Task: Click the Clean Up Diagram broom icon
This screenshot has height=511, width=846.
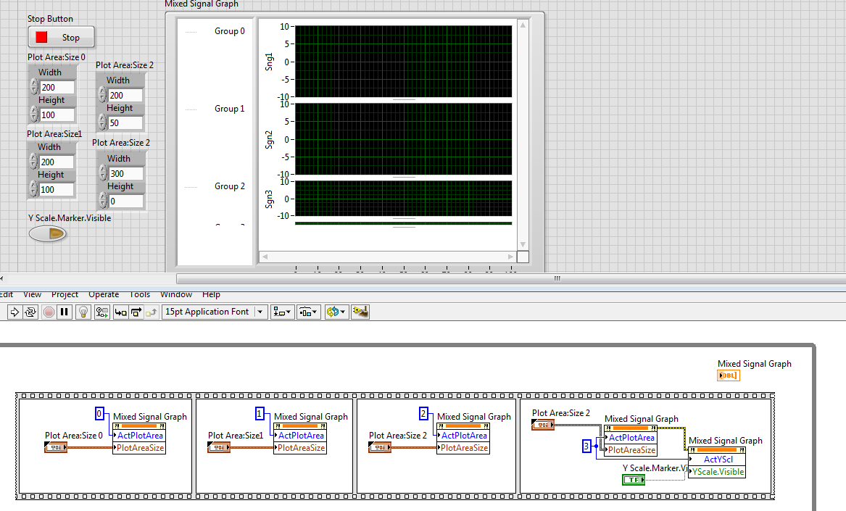Action: (x=360, y=312)
